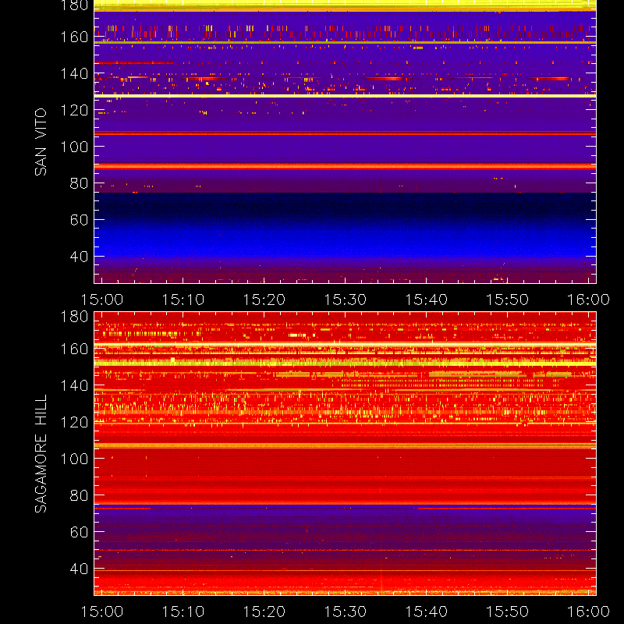This screenshot has width=624, height=624.
Task: Pick the 140 frequency label on San Vito axis
Action: pyautogui.click(x=74, y=73)
